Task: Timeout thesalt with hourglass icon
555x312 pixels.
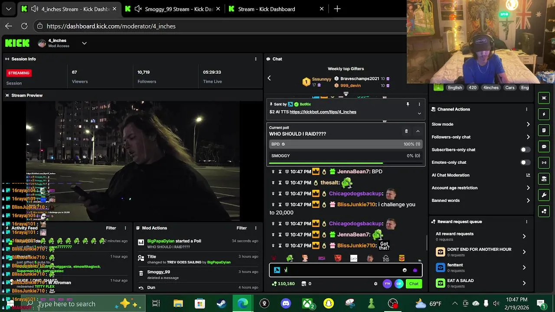Action: 280,183
